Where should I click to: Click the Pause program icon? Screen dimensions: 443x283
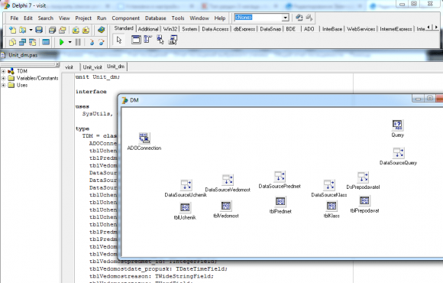pyautogui.click(x=78, y=42)
